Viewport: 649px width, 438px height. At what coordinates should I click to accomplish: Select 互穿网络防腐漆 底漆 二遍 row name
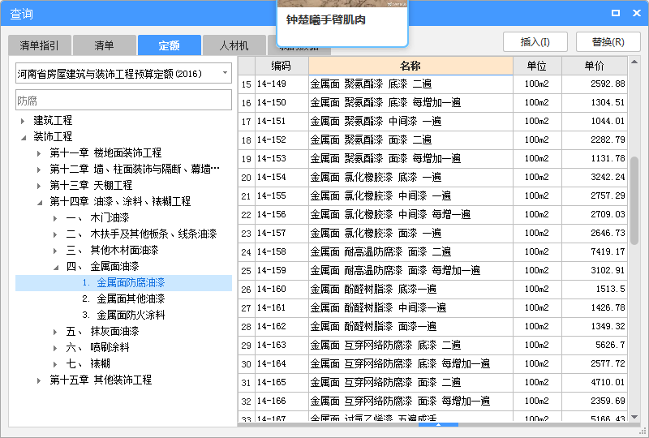pos(385,345)
